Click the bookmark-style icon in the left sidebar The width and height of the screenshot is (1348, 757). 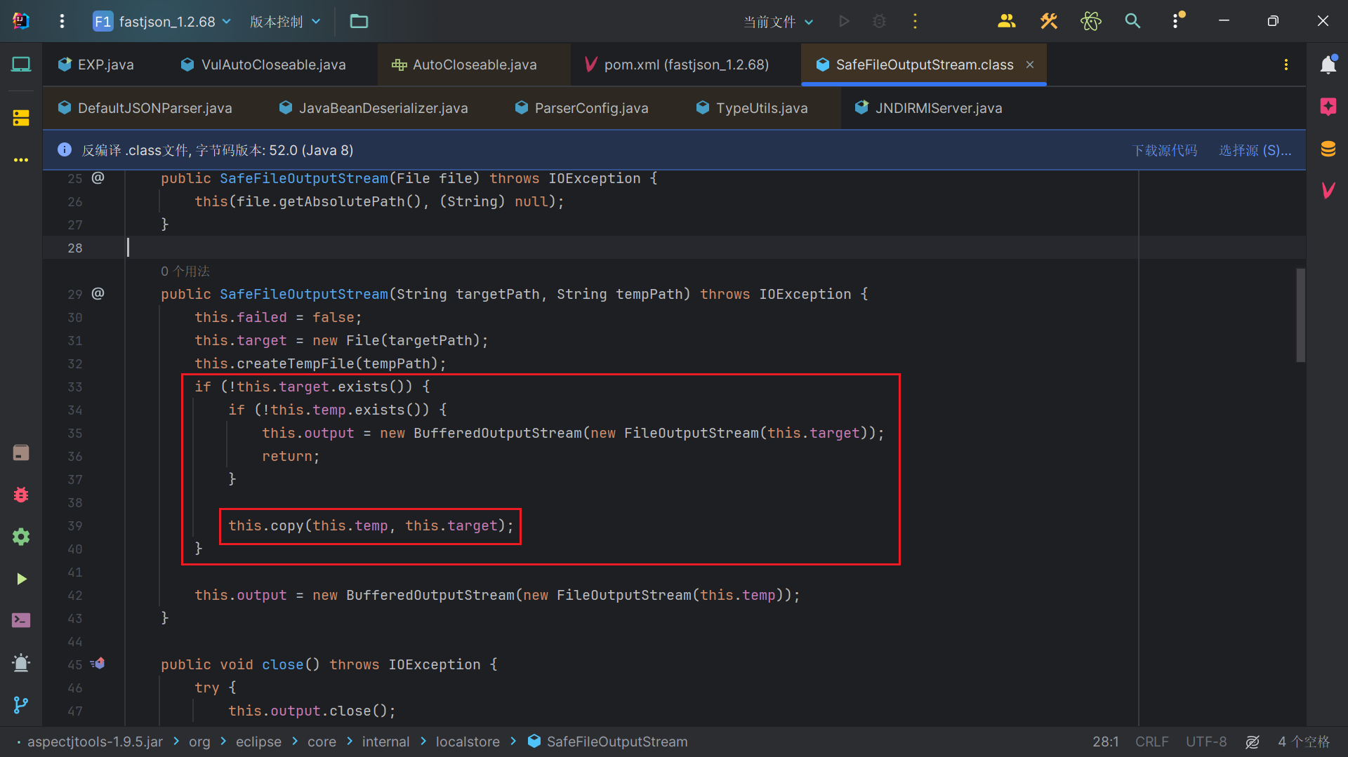pyautogui.click(x=21, y=453)
